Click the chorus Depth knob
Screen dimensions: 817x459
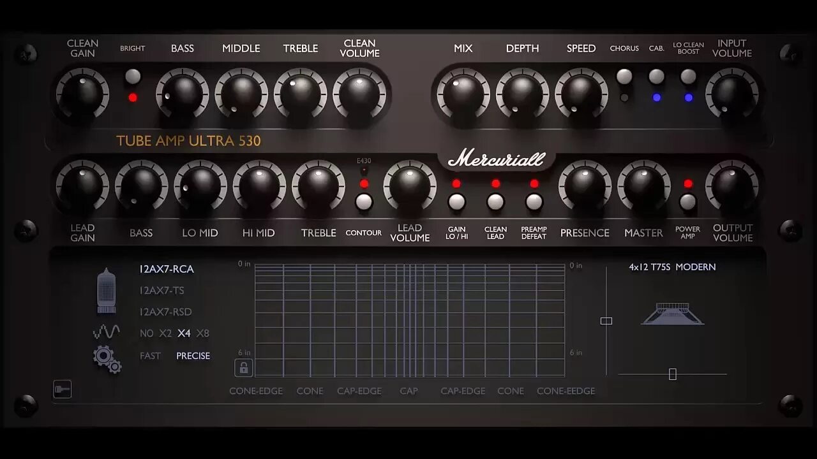point(522,94)
